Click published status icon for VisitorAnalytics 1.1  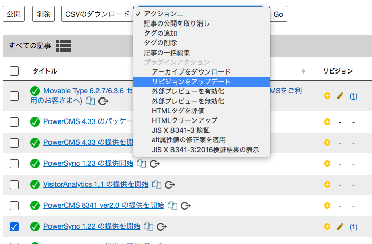click(35, 184)
